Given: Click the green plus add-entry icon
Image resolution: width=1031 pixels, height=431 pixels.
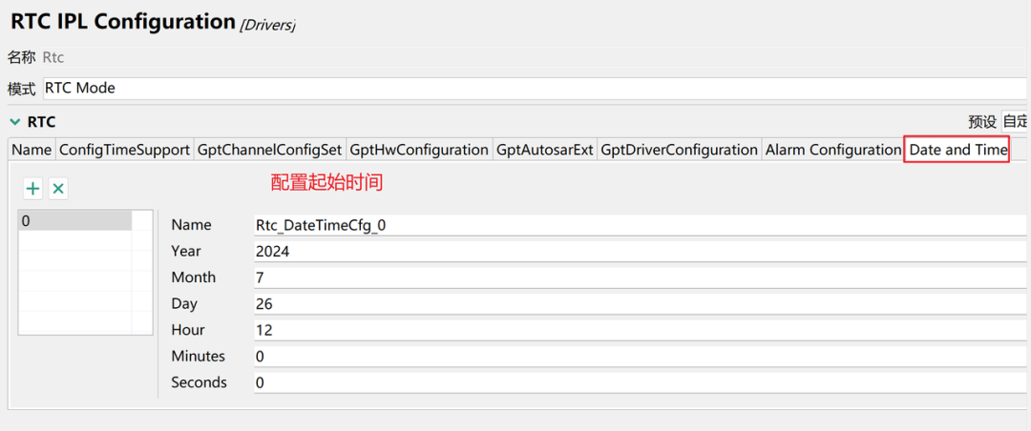Looking at the screenshot, I should click(32, 189).
